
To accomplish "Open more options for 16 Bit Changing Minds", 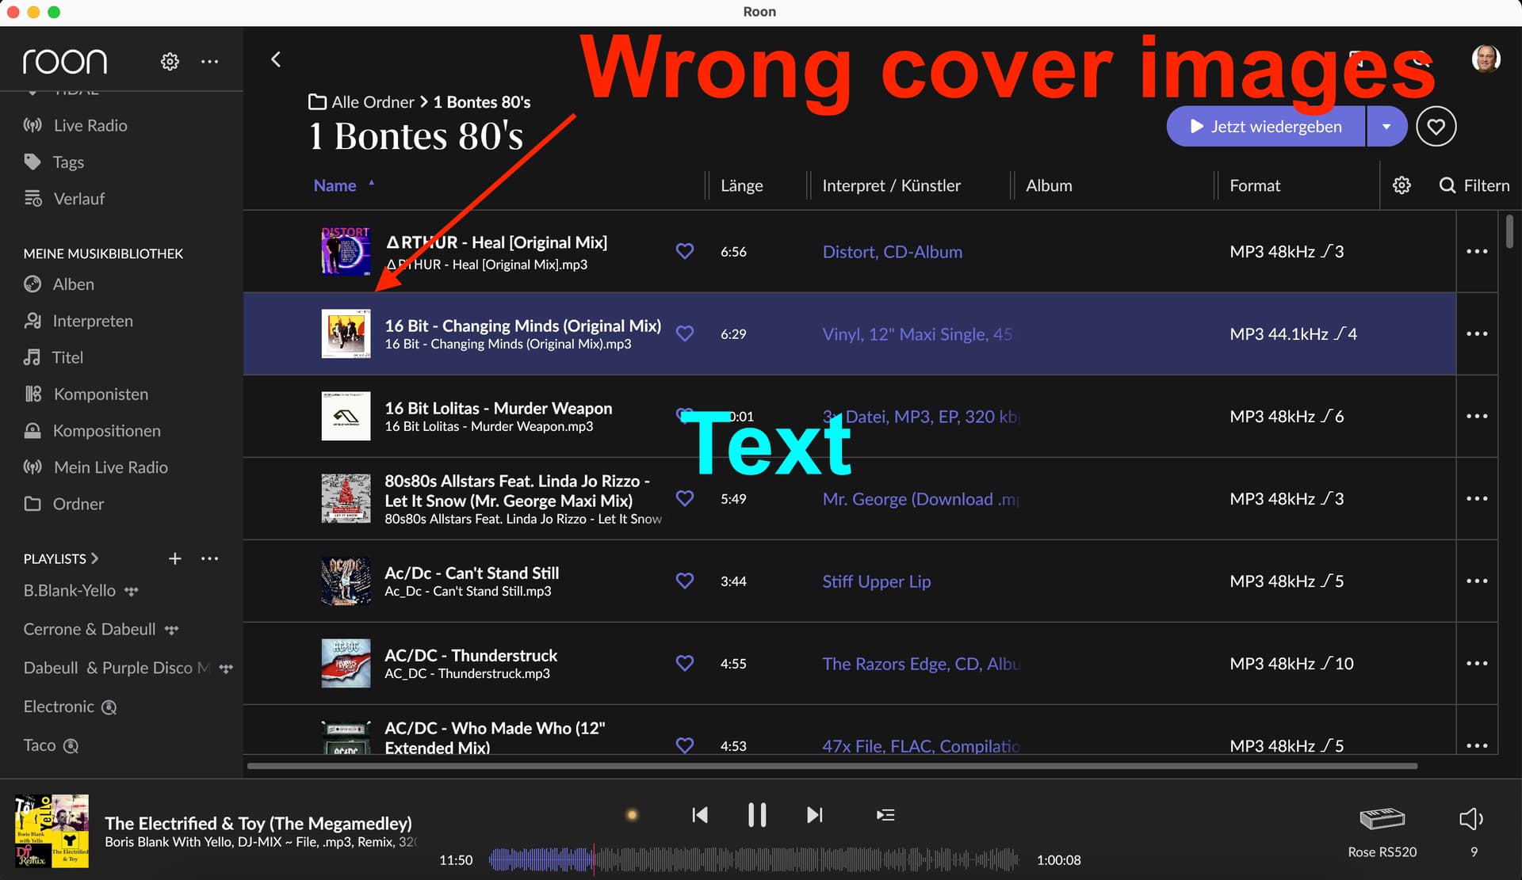I will pyautogui.click(x=1477, y=333).
